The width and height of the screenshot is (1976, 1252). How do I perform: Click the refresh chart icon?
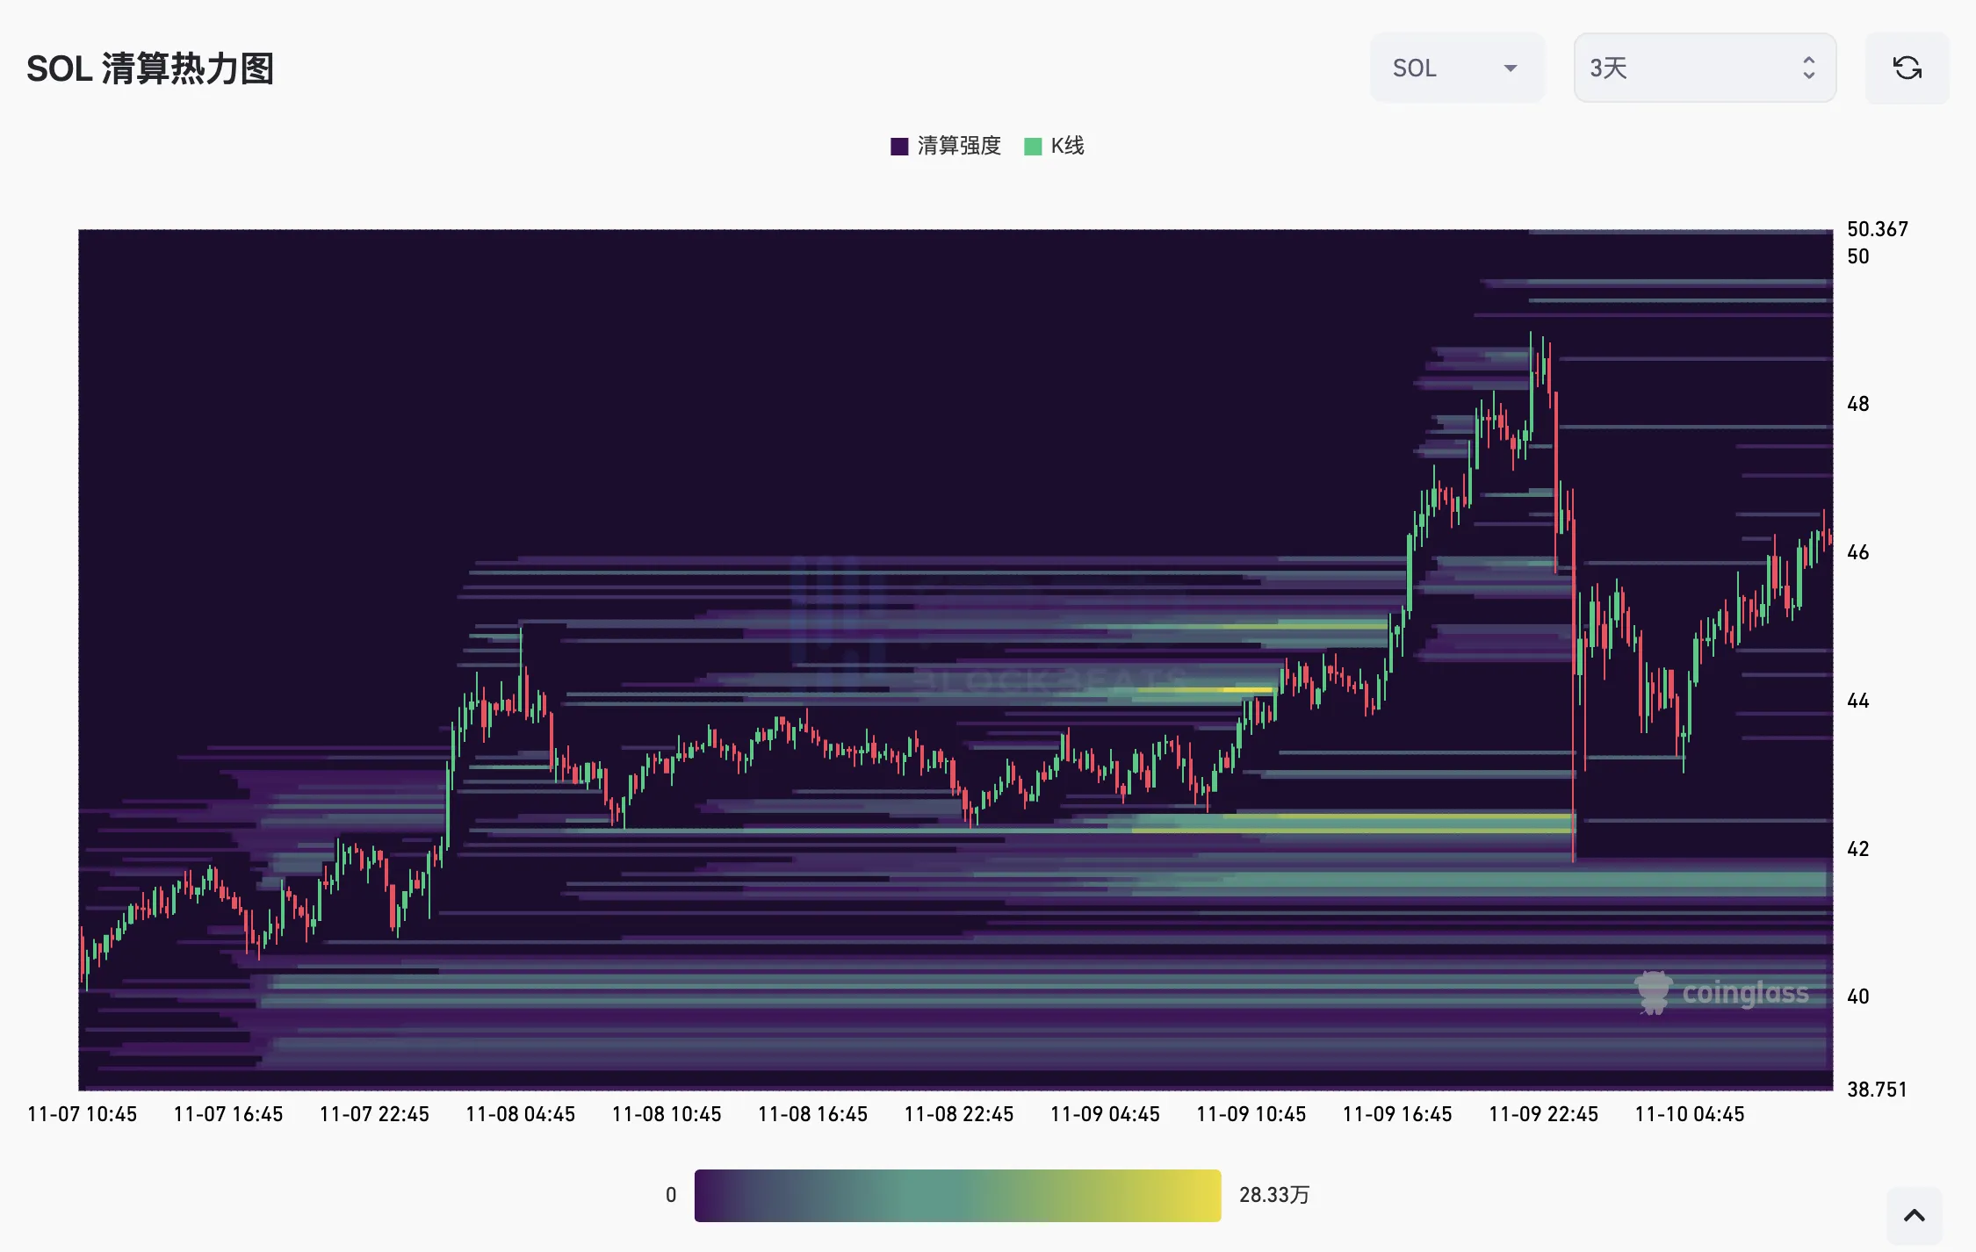coord(1907,68)
